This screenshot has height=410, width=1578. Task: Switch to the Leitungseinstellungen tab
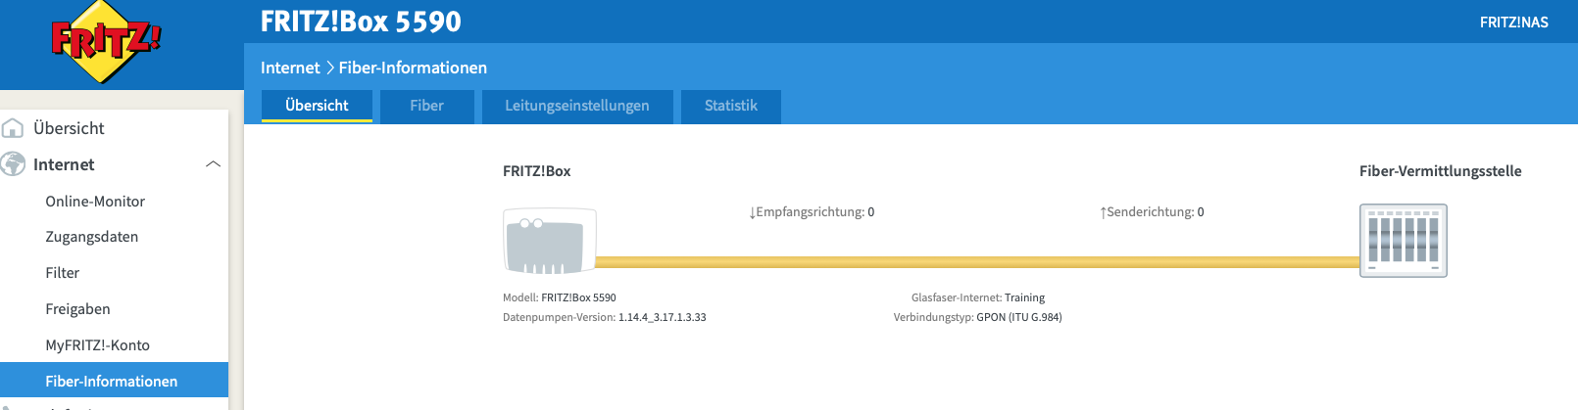(x=577, y=106)
